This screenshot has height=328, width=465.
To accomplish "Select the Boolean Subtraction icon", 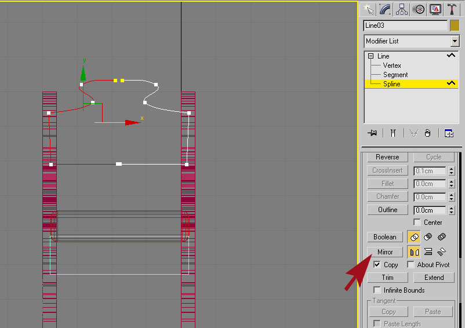I will (428, 237).
